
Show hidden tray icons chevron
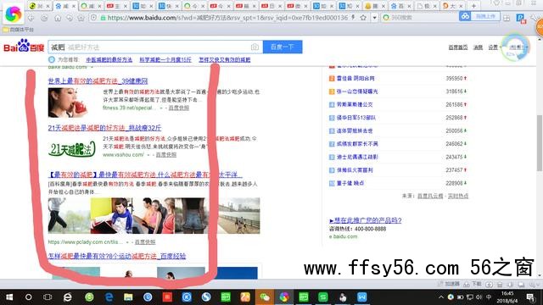441,297
